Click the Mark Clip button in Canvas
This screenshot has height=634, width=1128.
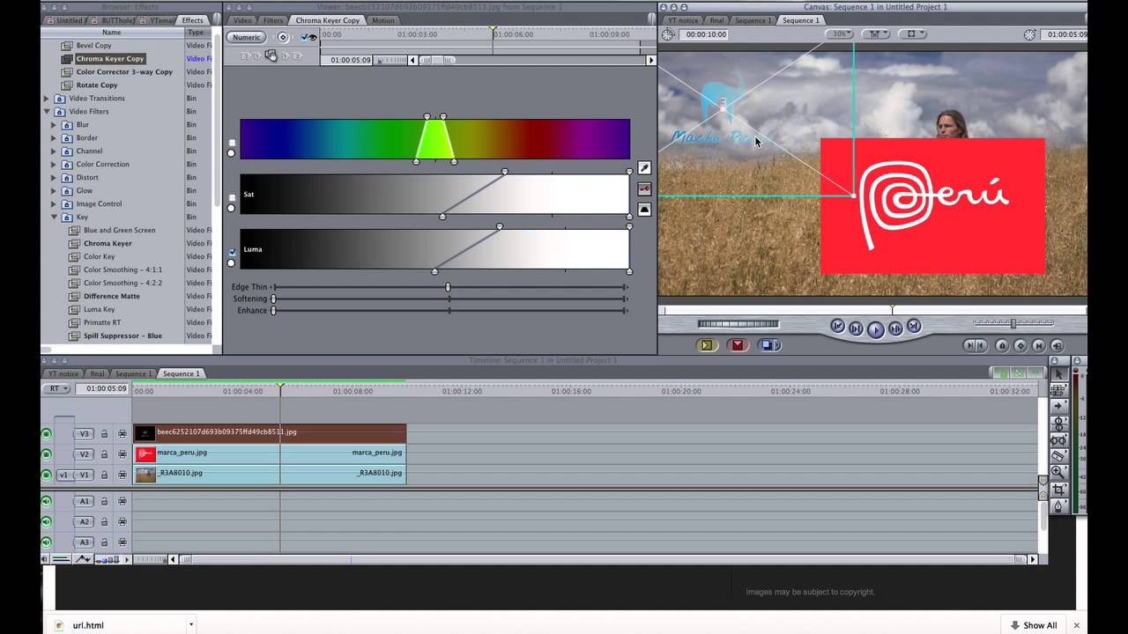1039,346
